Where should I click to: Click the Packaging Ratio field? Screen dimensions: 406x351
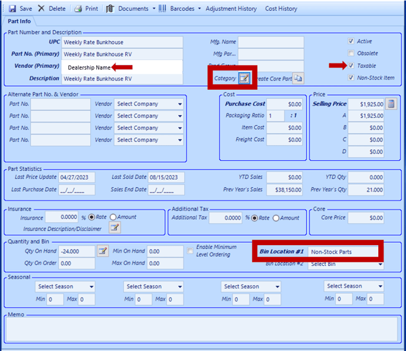pos(276,116)
